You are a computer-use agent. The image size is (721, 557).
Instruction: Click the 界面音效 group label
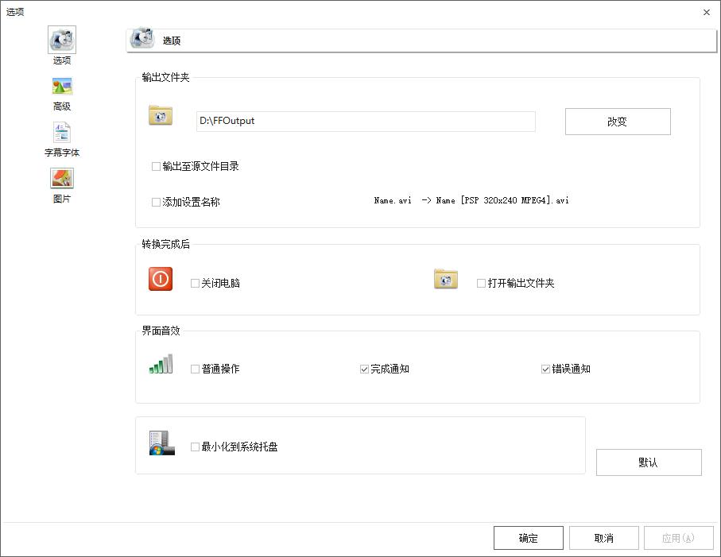tap(161, 331)
